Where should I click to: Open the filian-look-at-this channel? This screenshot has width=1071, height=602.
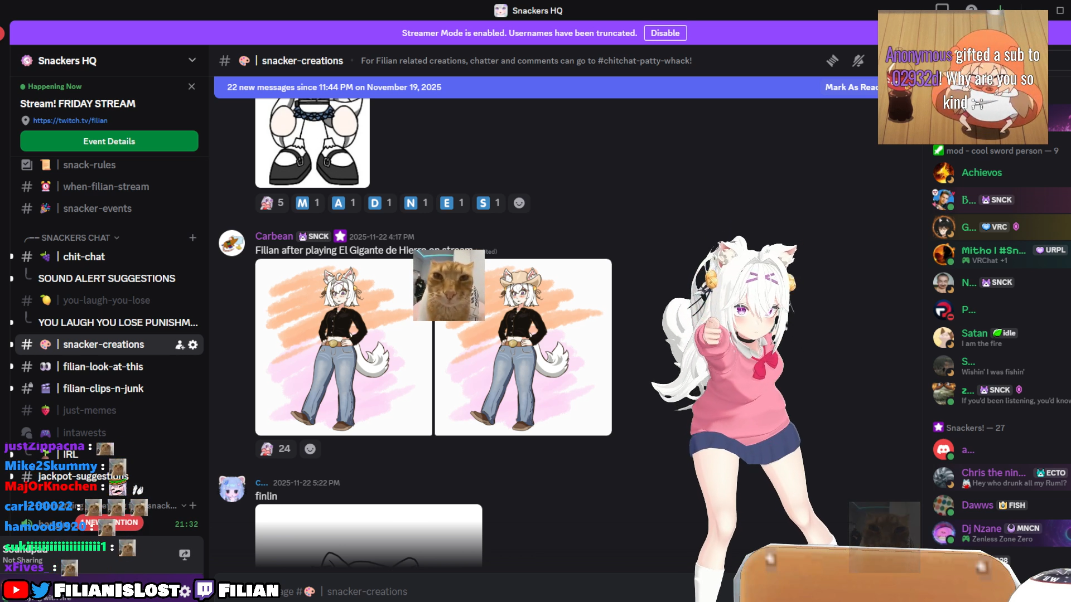103,367
